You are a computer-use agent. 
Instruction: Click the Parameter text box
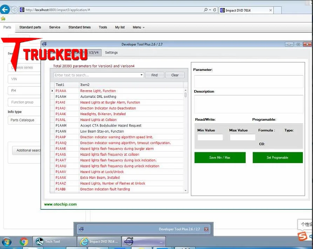click(249, 81)
